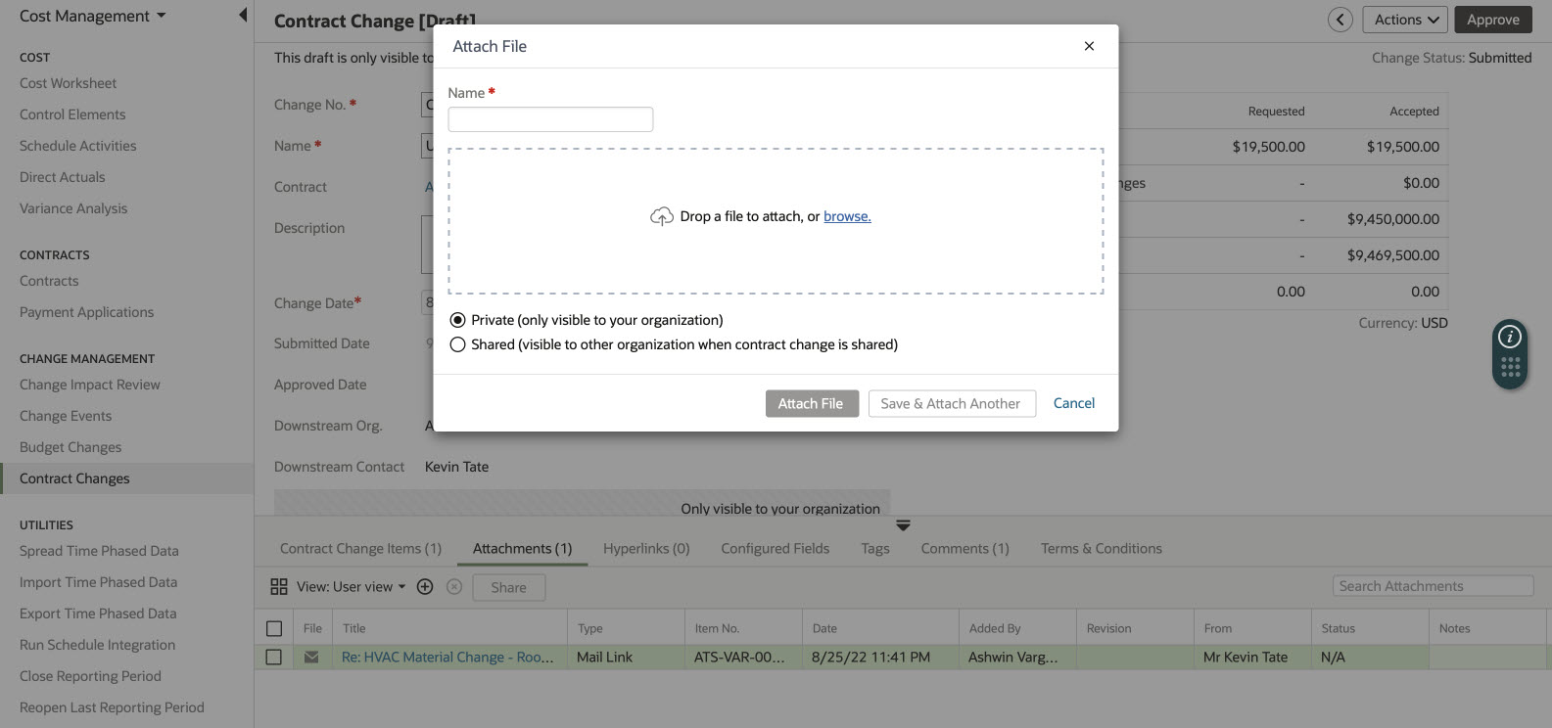Image resolution: width=1552 pixels, height=728 pixels.
Task: Open the View: User view dropdown
Action: coord(352,587)
